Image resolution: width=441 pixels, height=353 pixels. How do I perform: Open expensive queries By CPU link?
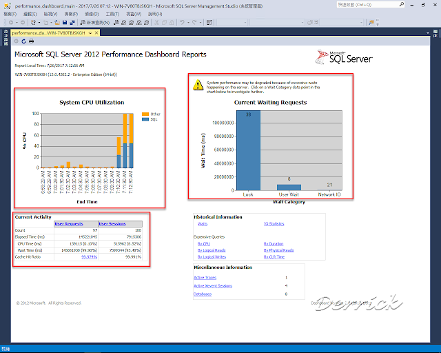204,244
